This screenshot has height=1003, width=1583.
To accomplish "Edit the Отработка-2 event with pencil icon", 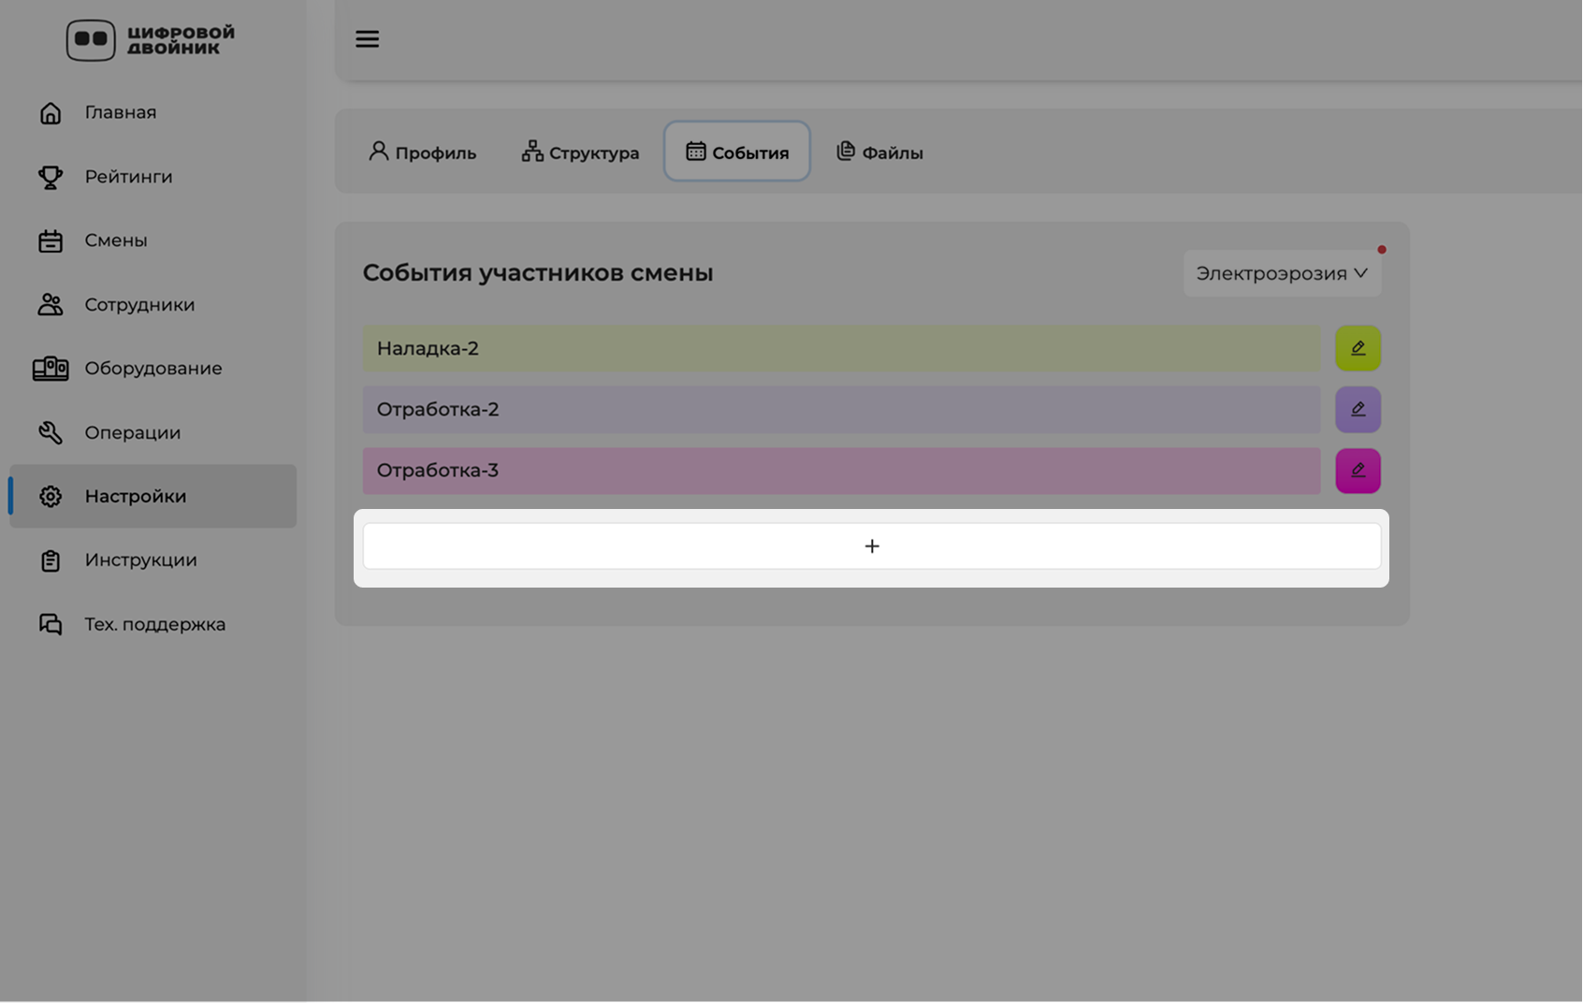I will pyautogui.click(x=1358, y=410).
